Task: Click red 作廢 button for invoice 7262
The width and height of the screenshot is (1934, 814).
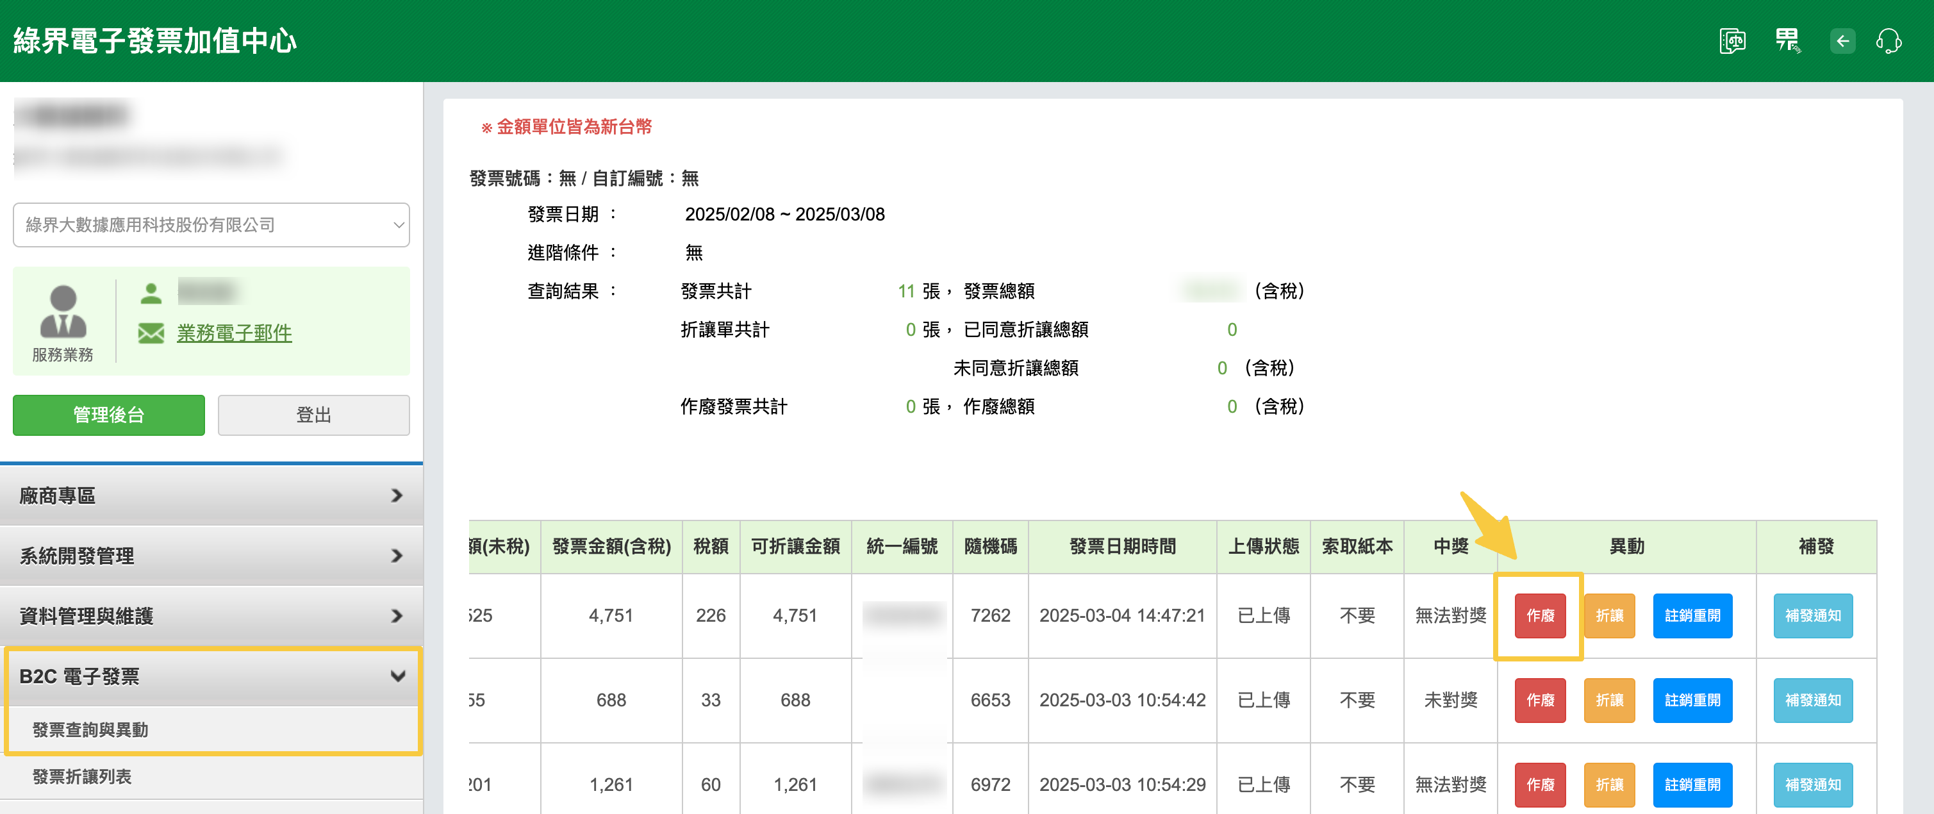Action: point(1539,616)
